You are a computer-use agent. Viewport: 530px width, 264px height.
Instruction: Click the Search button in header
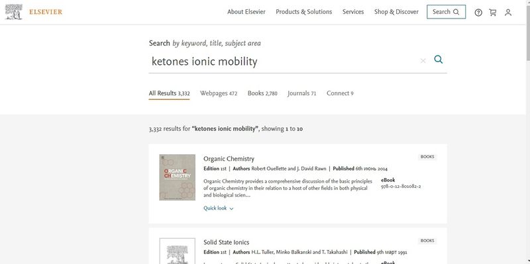[x=446, y=12]
